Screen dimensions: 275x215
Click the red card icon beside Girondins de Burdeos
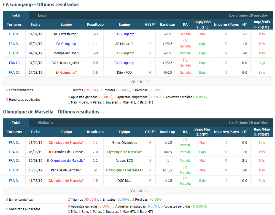click(50, 152)
